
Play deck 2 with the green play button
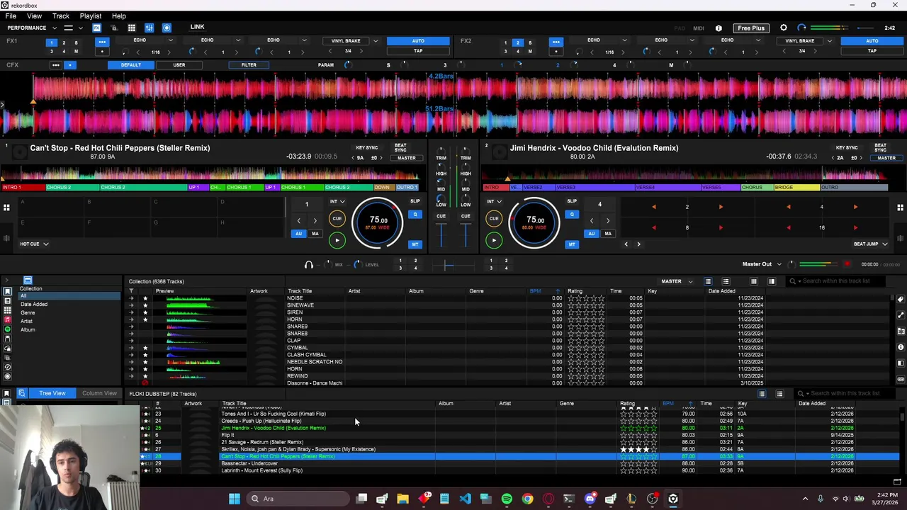[494, 240]
